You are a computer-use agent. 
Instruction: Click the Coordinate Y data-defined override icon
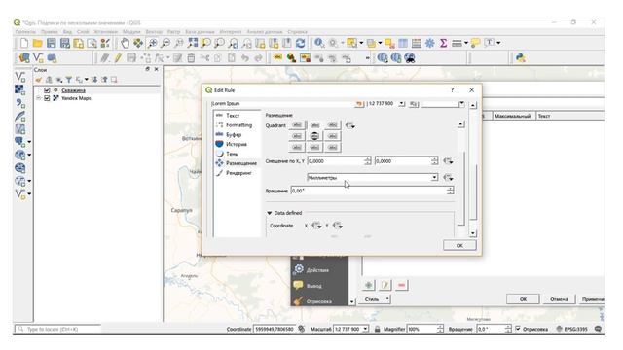(338, 226)
